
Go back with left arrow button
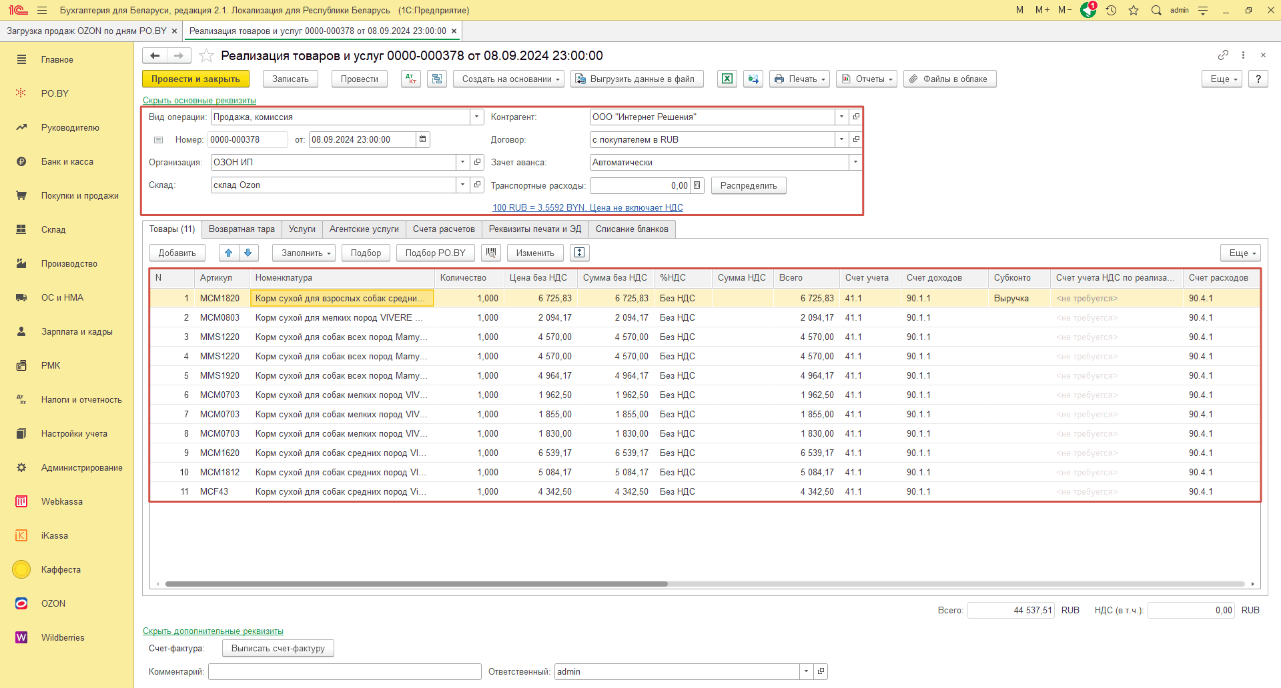[155, 55]
